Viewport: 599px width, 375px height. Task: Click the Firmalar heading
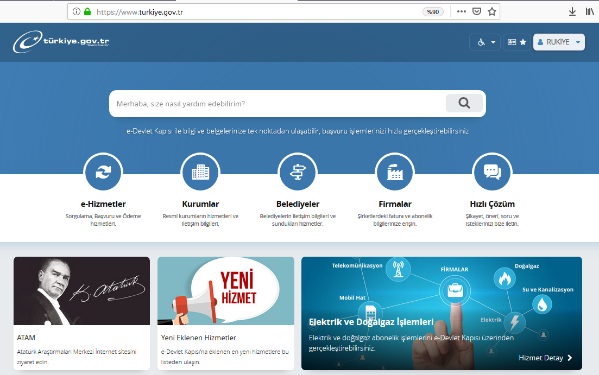coord(395,204)
